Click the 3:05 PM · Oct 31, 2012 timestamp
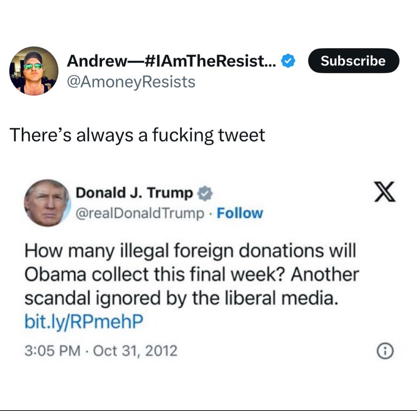Screen dimensions: 417x411 101,351
